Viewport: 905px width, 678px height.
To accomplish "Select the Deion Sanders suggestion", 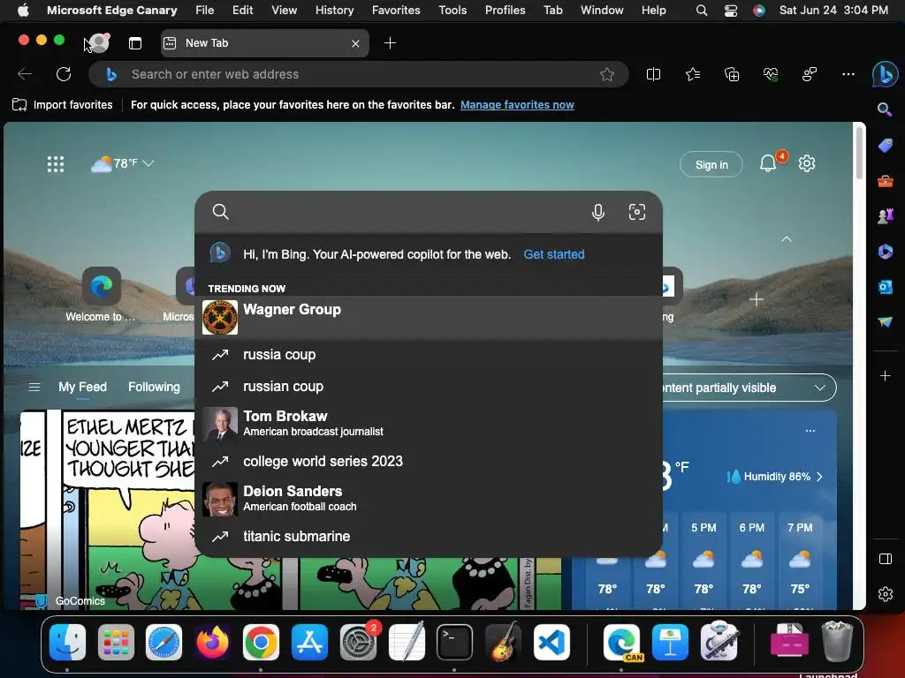I will click(429, 498).
